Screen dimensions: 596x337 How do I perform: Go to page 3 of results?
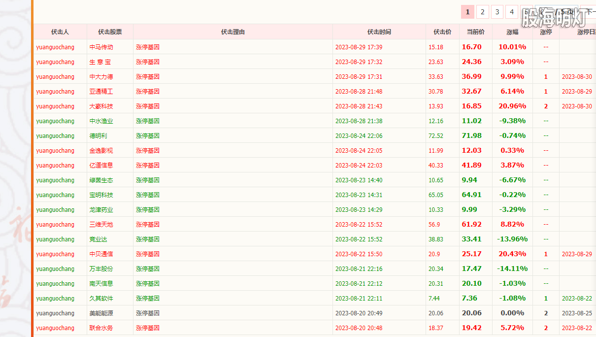pyautogui.click(x=497, y=12)
